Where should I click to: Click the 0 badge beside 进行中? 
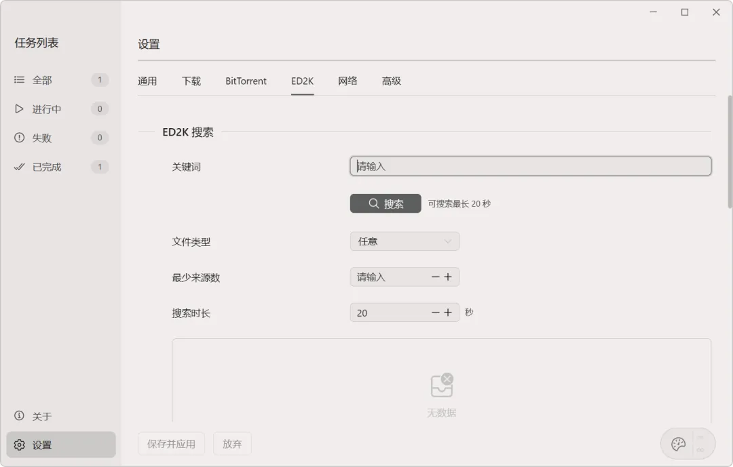100,109
